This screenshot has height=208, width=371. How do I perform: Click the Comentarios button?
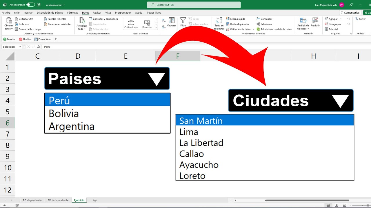pyautogui.click(x=350, y=13)
